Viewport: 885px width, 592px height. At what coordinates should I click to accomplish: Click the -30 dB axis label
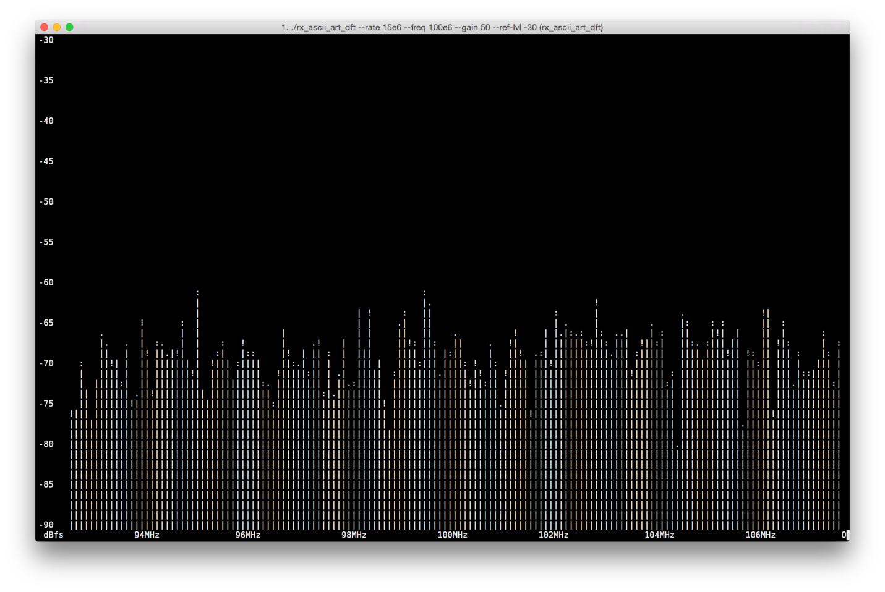click(x=46, y=40)
